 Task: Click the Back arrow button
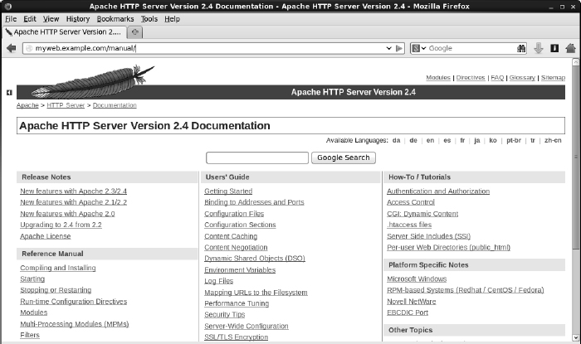(12, 48)
